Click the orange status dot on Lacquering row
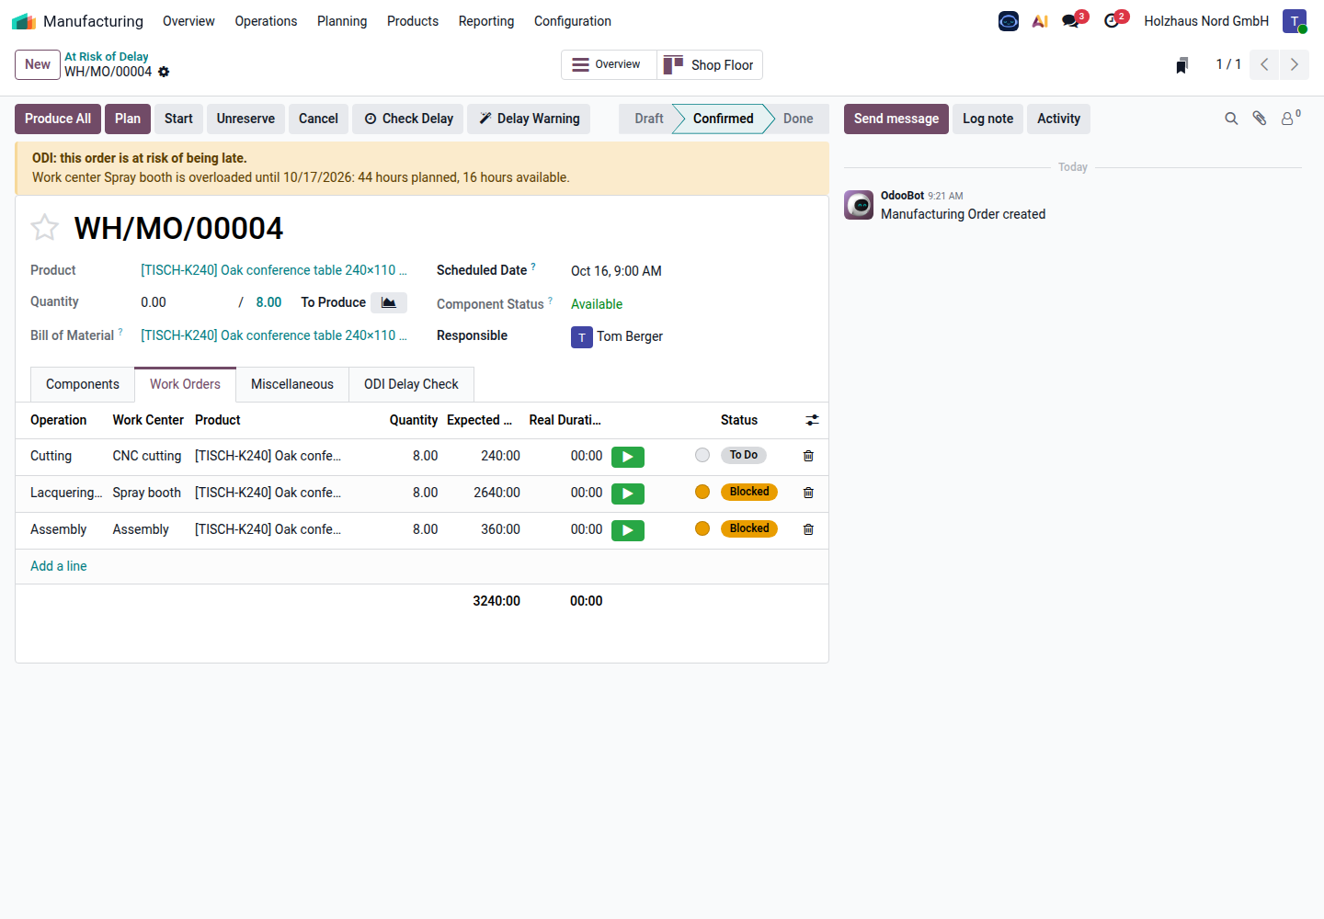The height and width of the screenshot is (919, 1324). pos(702,492)
